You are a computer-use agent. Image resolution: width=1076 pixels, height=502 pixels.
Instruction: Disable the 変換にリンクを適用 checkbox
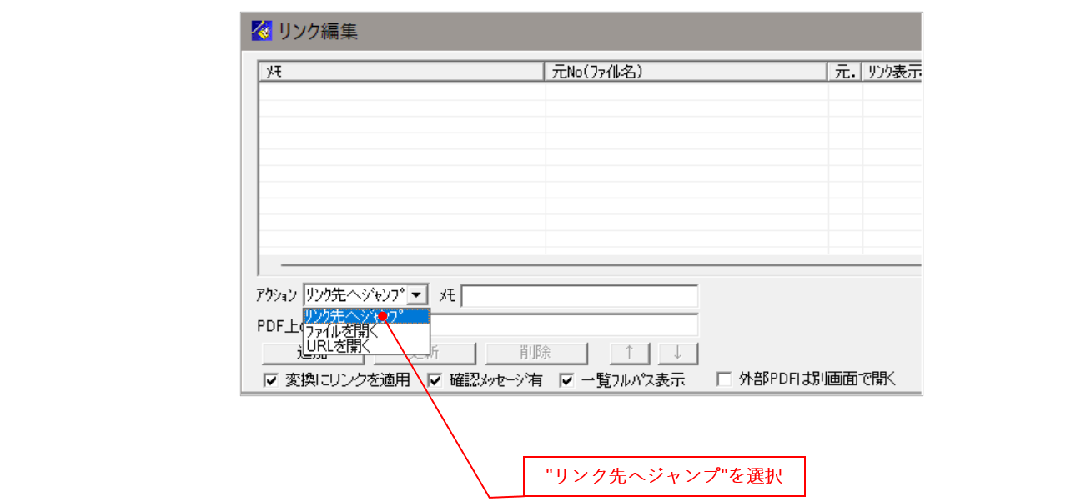click(269, 379)
